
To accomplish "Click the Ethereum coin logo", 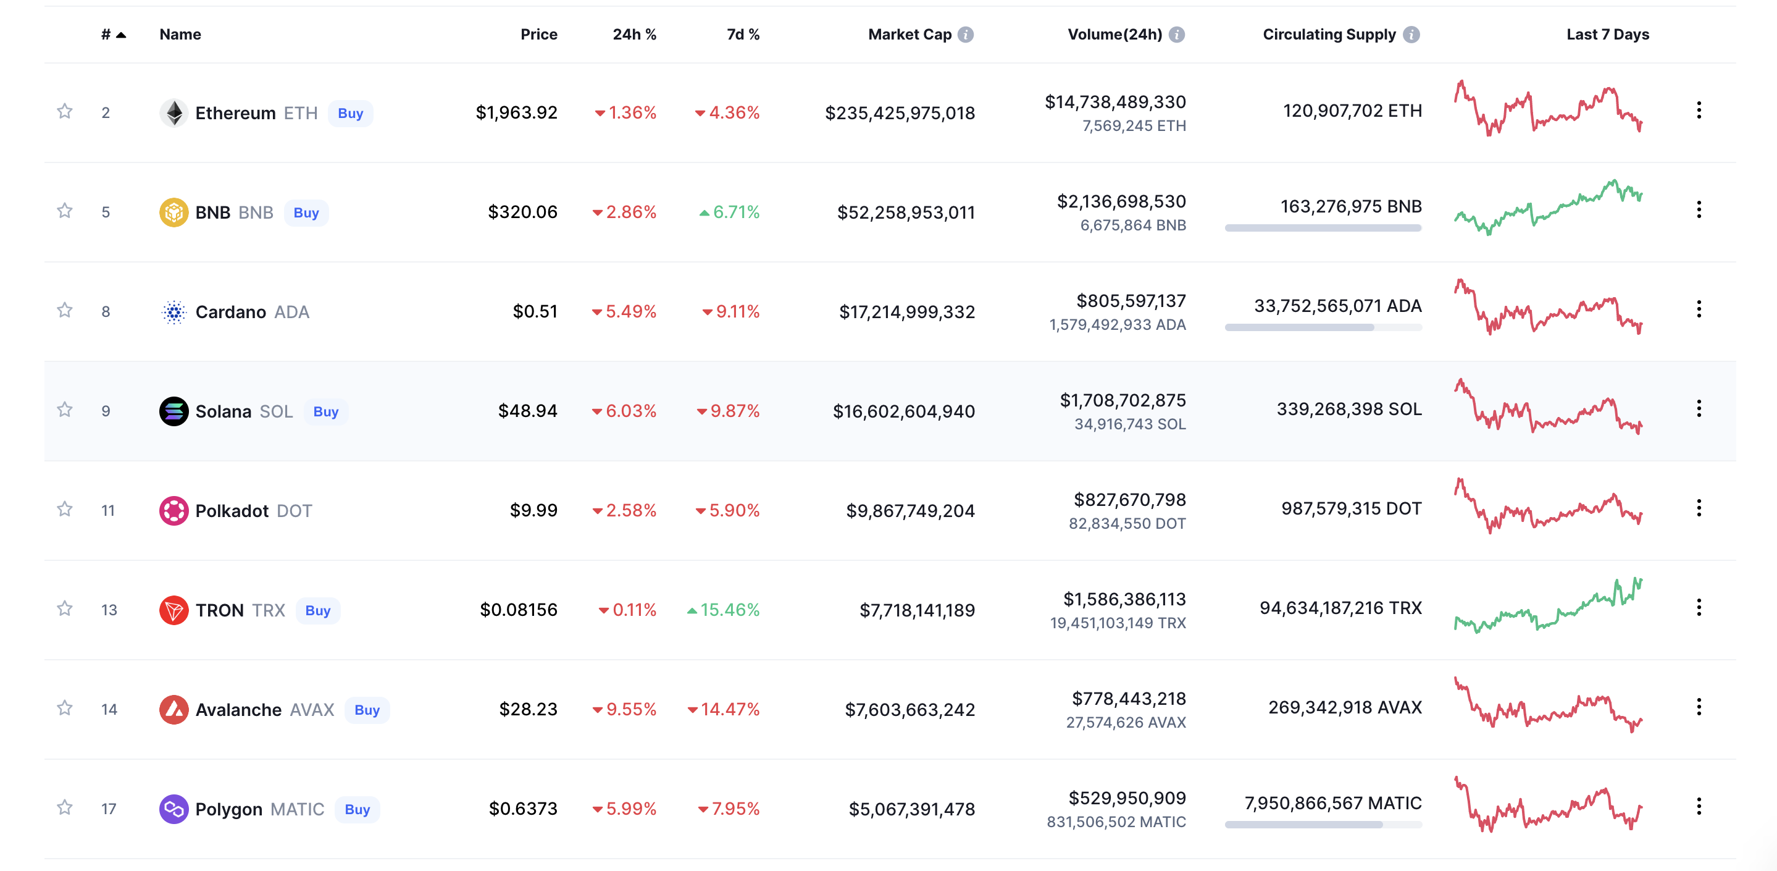I will (x=175, y=112).
